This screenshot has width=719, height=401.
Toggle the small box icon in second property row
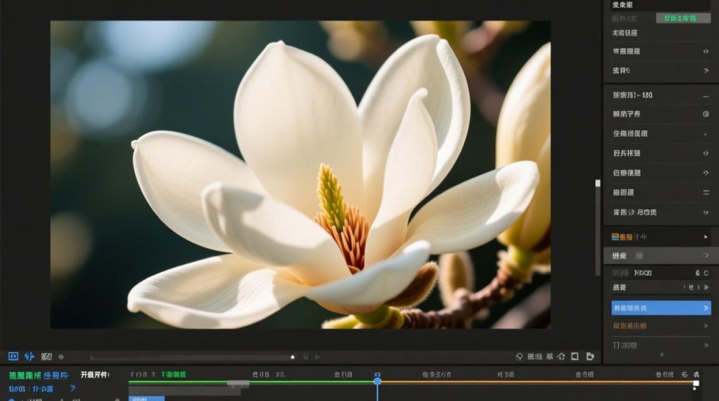pyautogui.click(x=706, y=114)
